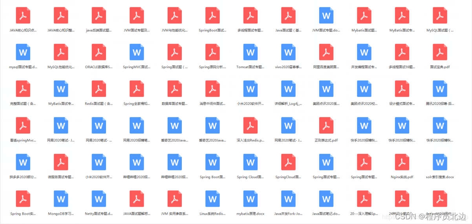Click the file name '完整面试题（含...'

point(23,104)
